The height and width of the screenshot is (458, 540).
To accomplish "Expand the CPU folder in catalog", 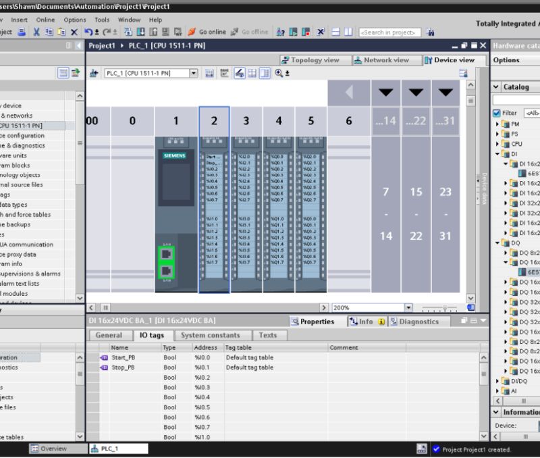I will [x=497, y=144].
